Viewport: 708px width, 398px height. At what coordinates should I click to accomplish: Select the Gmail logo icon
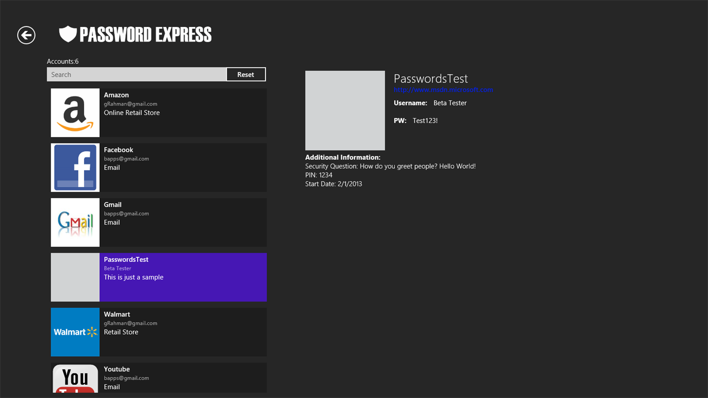[75, 223]
